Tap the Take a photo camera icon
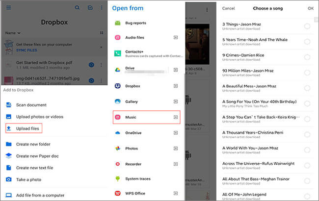 tap(8, 179)
